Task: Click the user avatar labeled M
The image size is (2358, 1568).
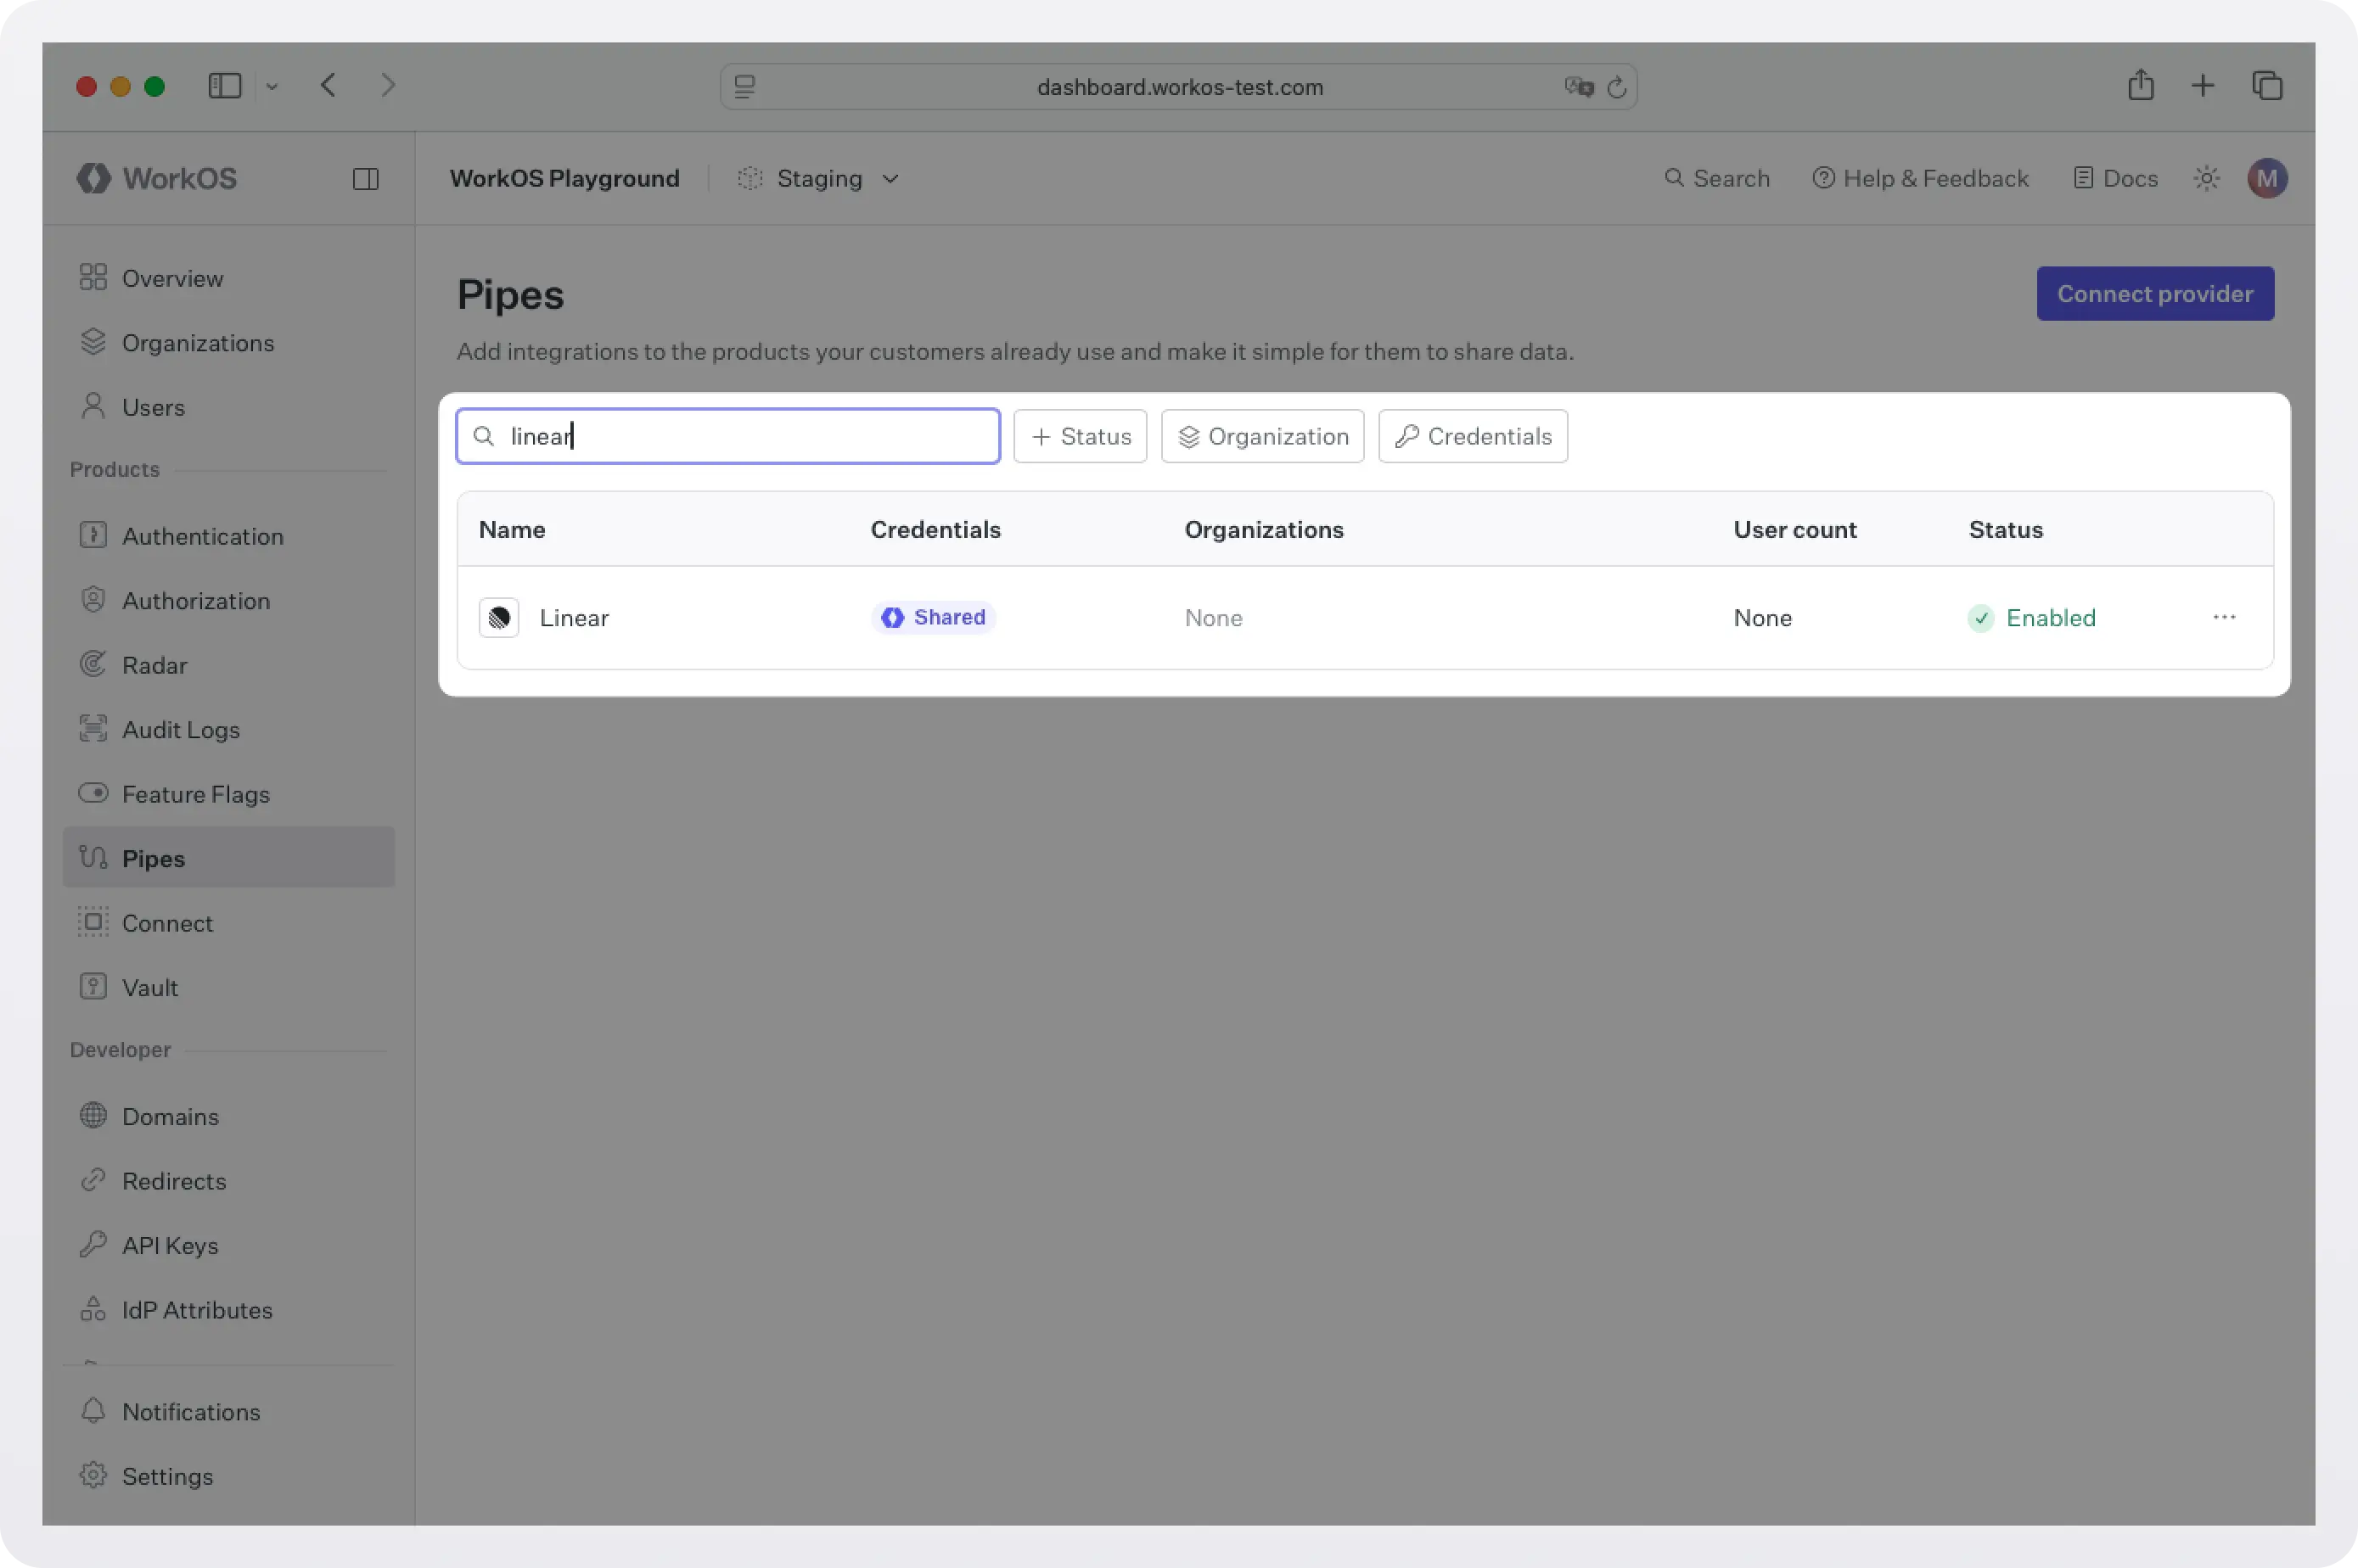Action: [2266, 178]
